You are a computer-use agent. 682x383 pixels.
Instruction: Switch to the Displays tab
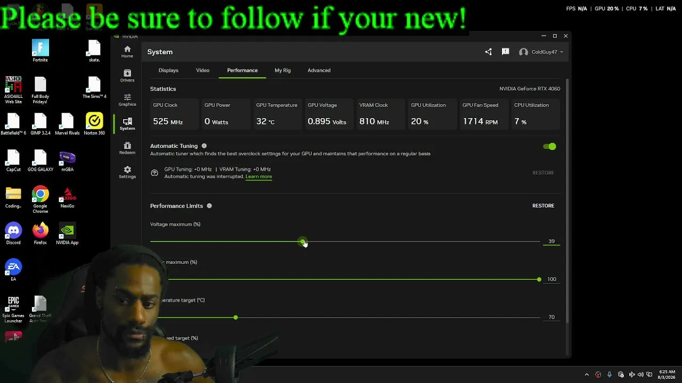(168, 70)
